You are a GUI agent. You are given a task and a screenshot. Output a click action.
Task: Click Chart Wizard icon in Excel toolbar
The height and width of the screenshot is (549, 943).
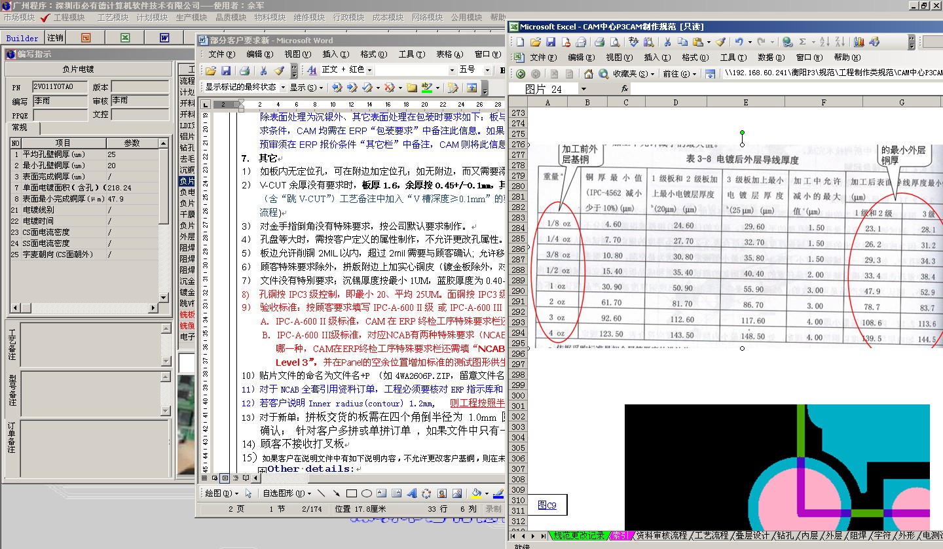[x=859, y=42]
